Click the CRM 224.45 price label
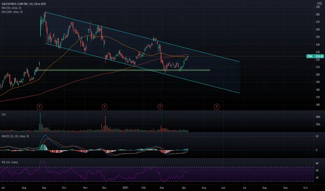This screenshot has height=191, width=325. [x=315, y=56]
